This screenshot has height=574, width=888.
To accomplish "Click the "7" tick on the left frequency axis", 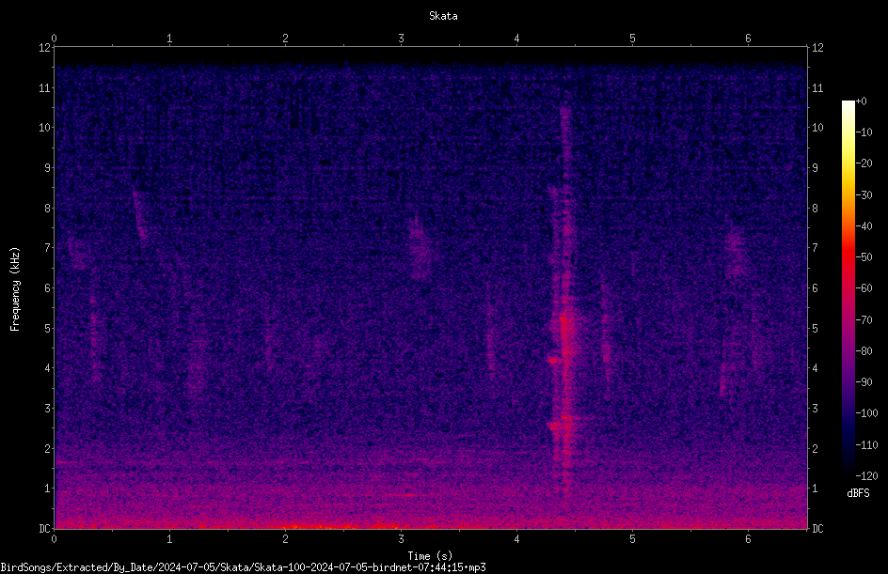I will coord(47,248).
